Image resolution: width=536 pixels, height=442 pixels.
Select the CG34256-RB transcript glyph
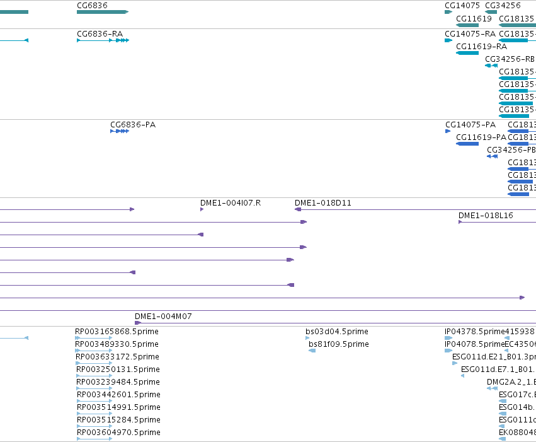click(491, 66)
